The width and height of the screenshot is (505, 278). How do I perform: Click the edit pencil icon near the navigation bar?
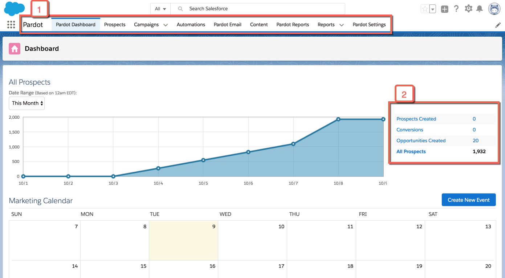[x=498, y=25]
